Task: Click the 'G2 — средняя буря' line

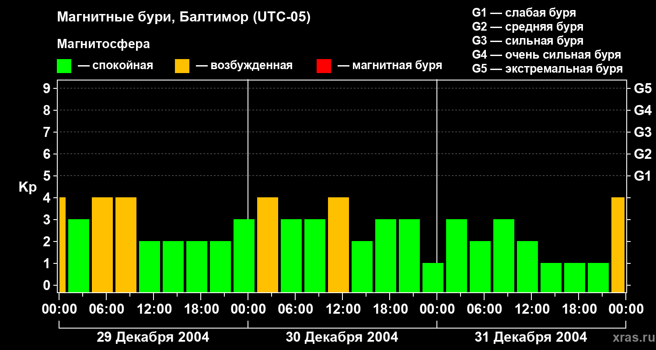Action: coord(527,27)
